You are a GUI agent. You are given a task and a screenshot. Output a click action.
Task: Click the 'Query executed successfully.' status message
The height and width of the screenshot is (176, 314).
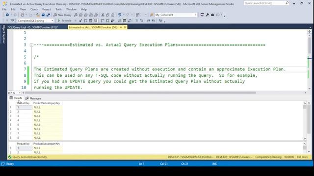(x=29, y=157)
